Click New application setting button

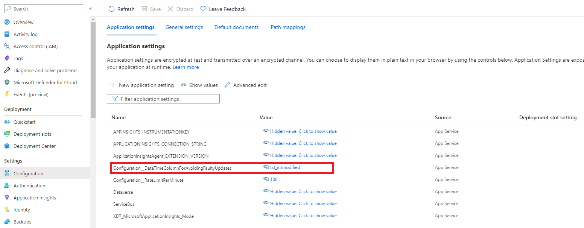click(x=142, y=85)
